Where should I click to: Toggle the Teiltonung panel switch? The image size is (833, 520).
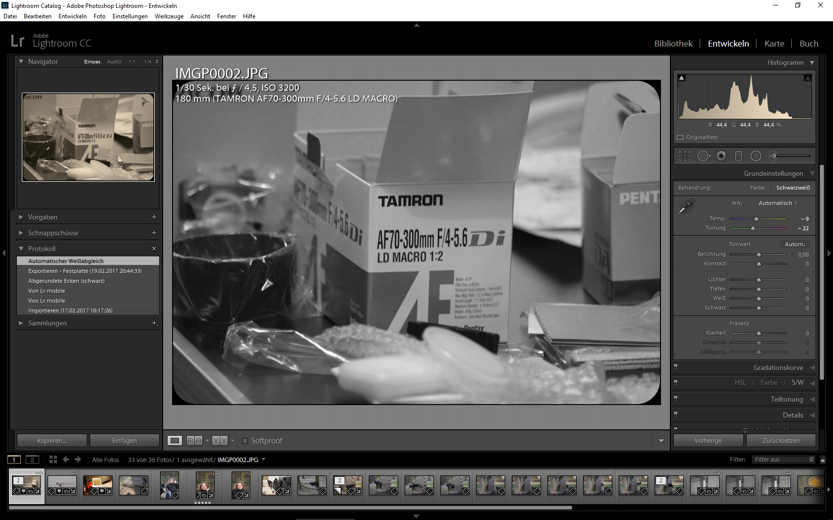[676, 399]
